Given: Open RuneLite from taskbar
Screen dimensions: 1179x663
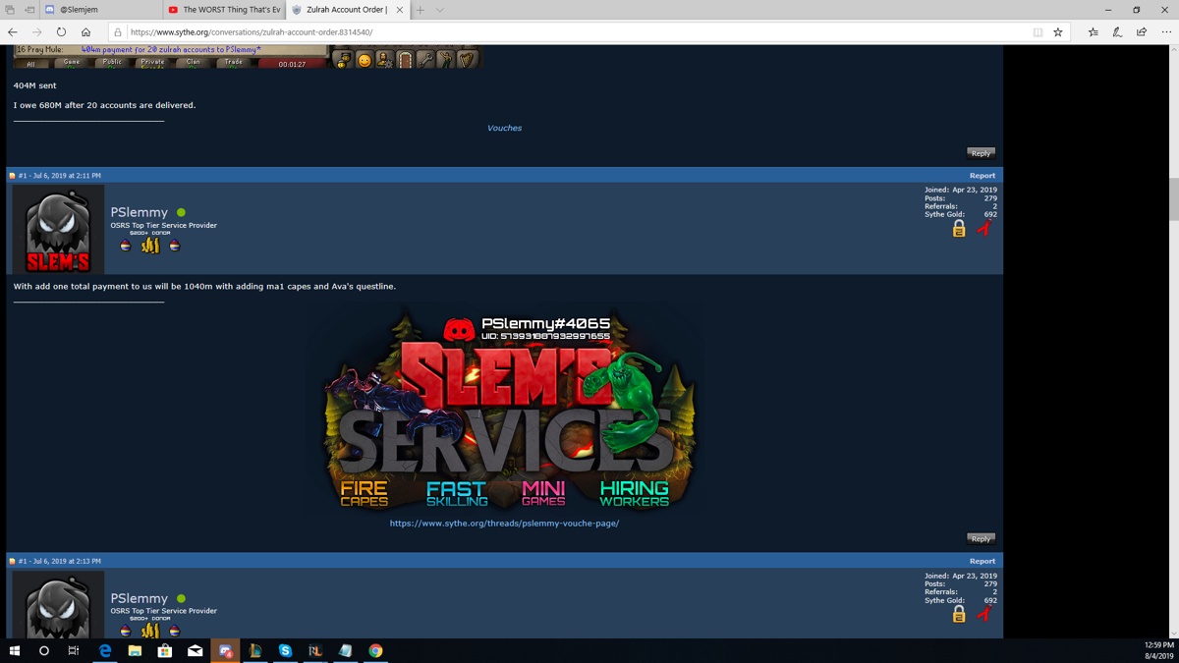Looking at the screenshot, I should 315,650.
